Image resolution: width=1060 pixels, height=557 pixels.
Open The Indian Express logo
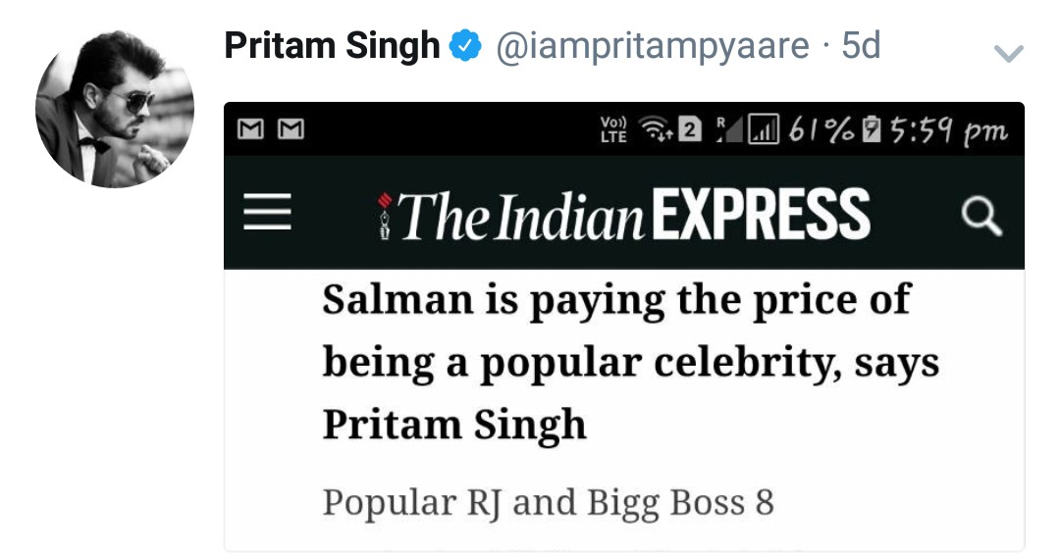[x=623, y=214]
